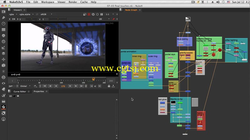Open the Global frame range dropdown
The width and height of the screenshot is (250, 140).
click(25, 86)
